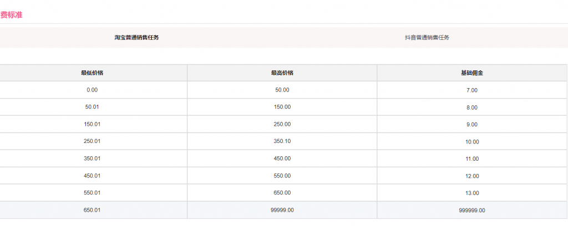Select the 8.00 commission cell
Image resolution: width=568 pixels, height=230 pixels.
tap(472, 108)
